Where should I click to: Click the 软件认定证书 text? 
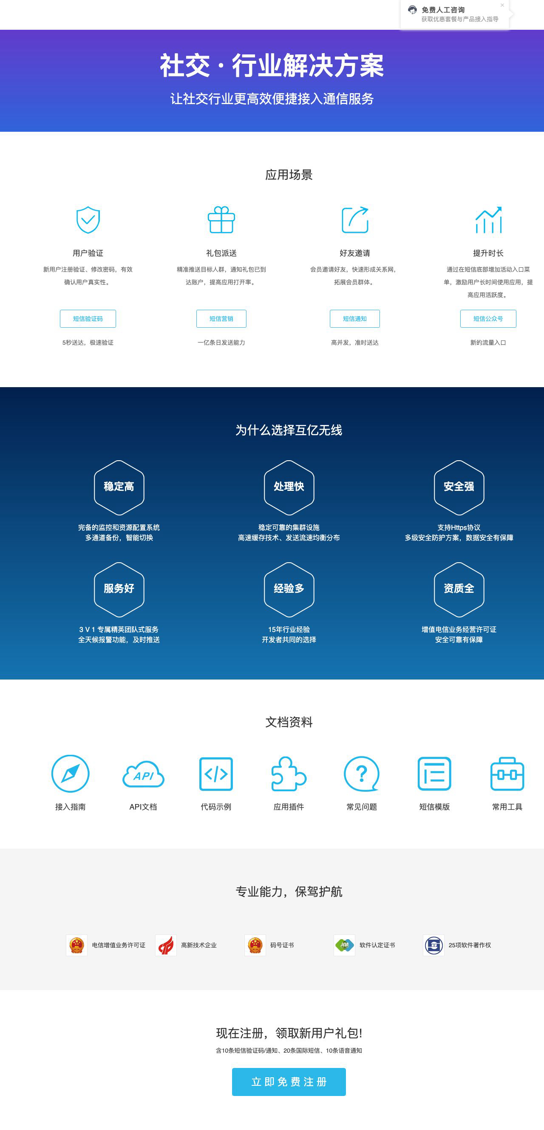[x=377, y=945]
